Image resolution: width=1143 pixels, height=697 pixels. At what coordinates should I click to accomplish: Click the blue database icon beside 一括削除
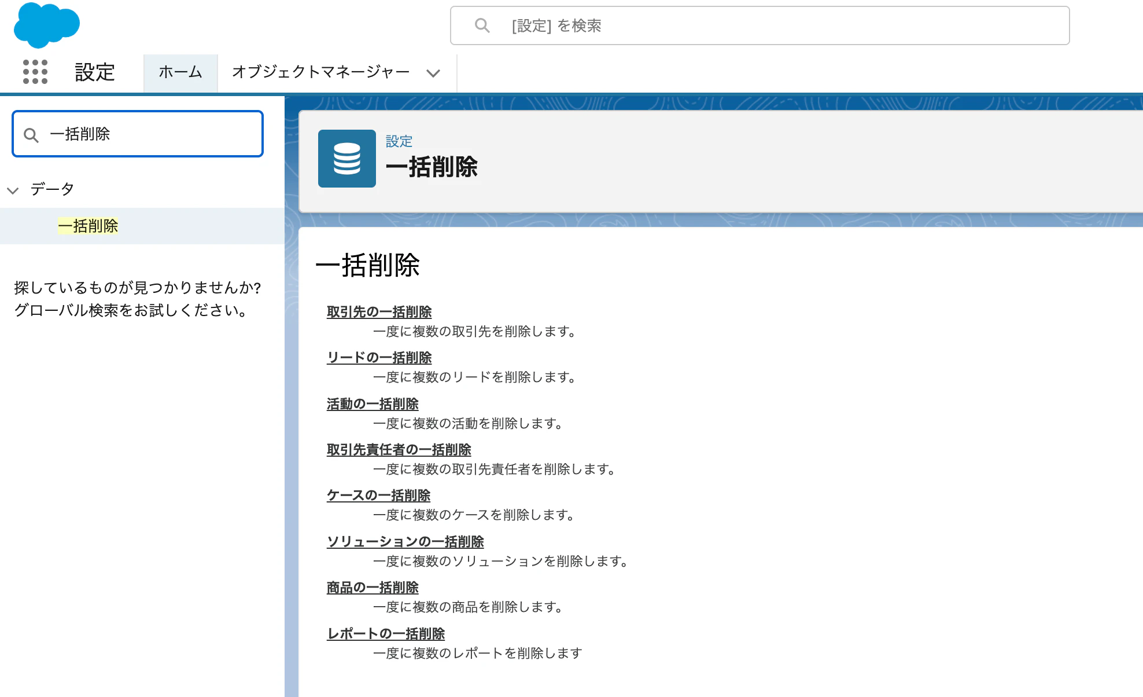point(346,159)
